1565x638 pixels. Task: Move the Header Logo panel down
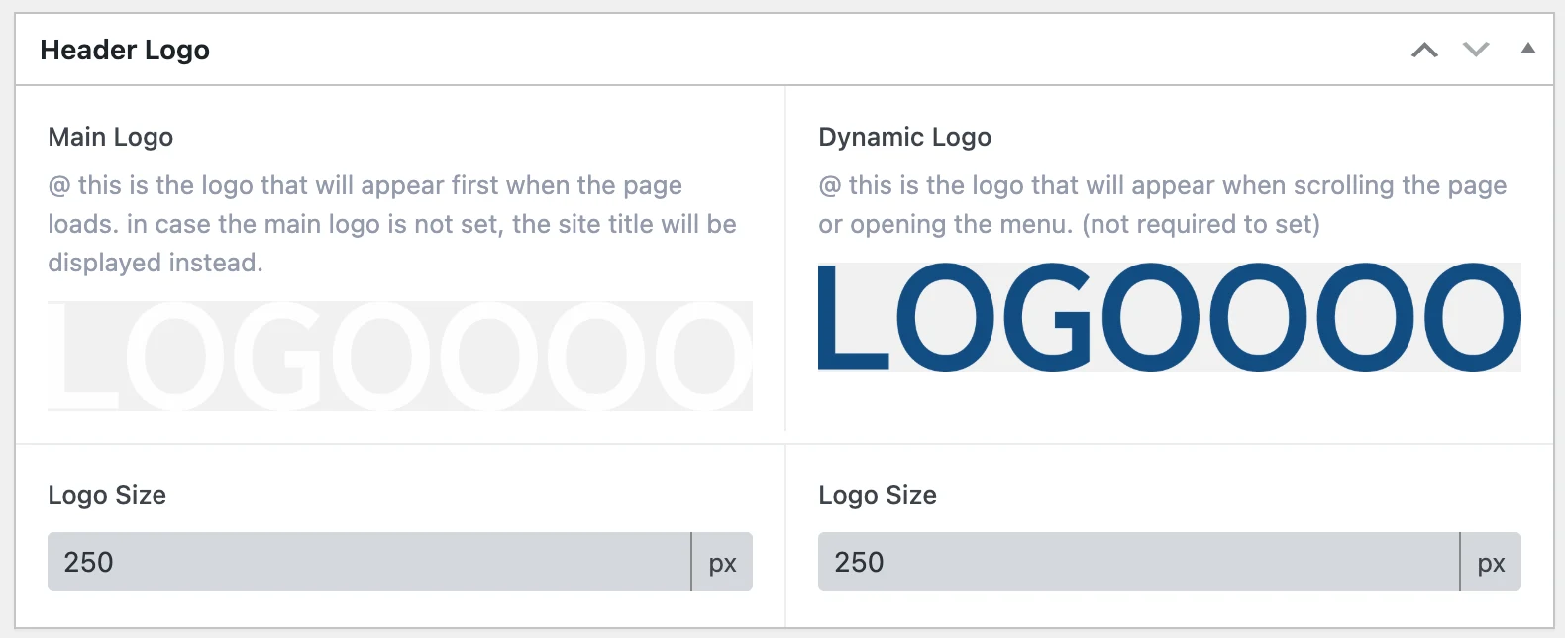[x=1476, y=50]
